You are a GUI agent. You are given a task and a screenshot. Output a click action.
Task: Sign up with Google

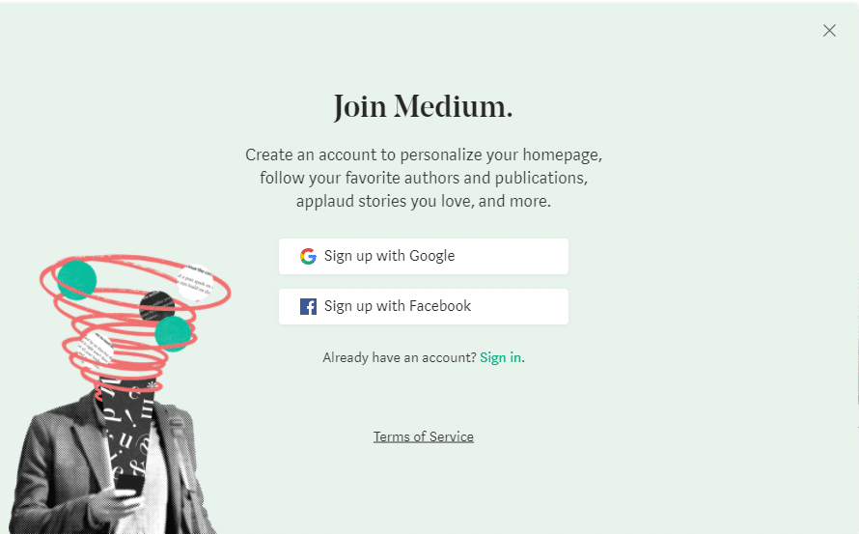point(424,256)
